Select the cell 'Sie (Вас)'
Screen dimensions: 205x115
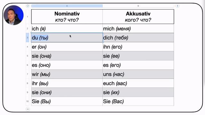[138, 101]
